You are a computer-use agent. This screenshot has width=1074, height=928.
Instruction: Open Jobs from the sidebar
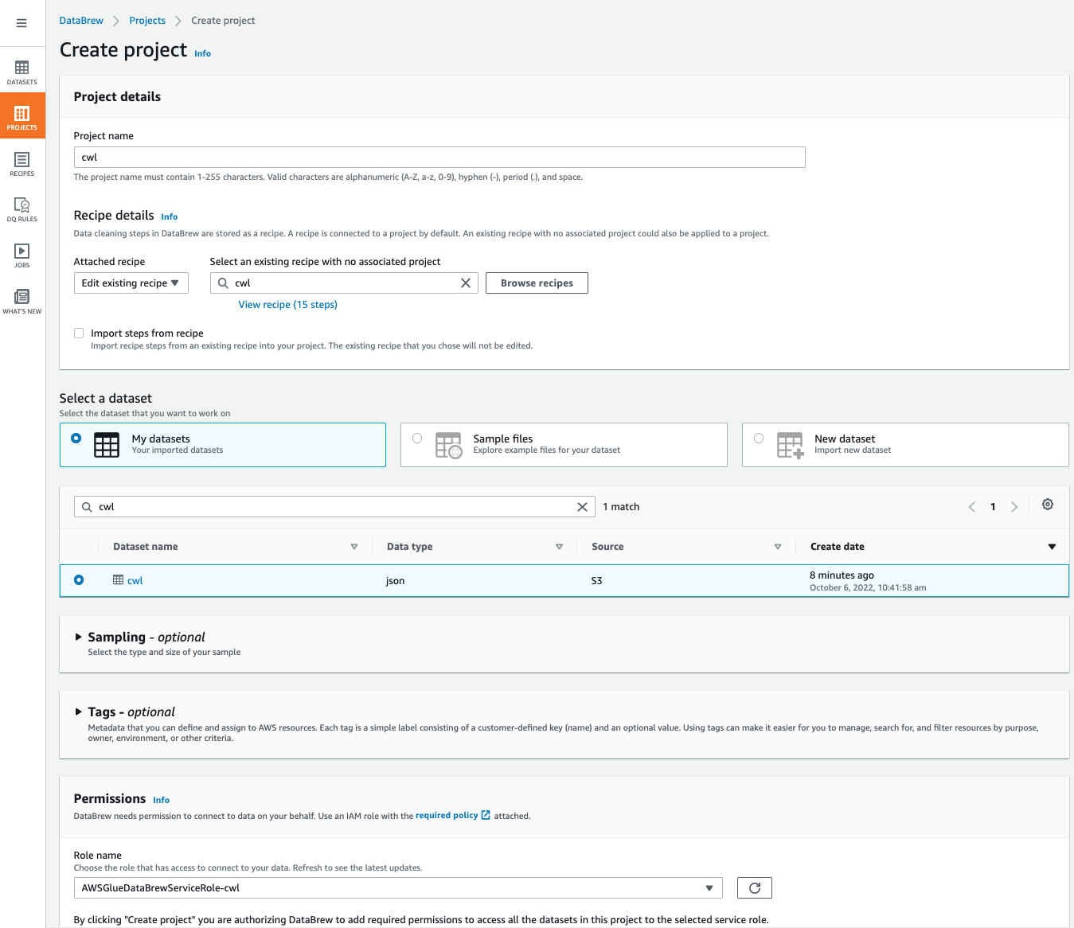point(22,255)
